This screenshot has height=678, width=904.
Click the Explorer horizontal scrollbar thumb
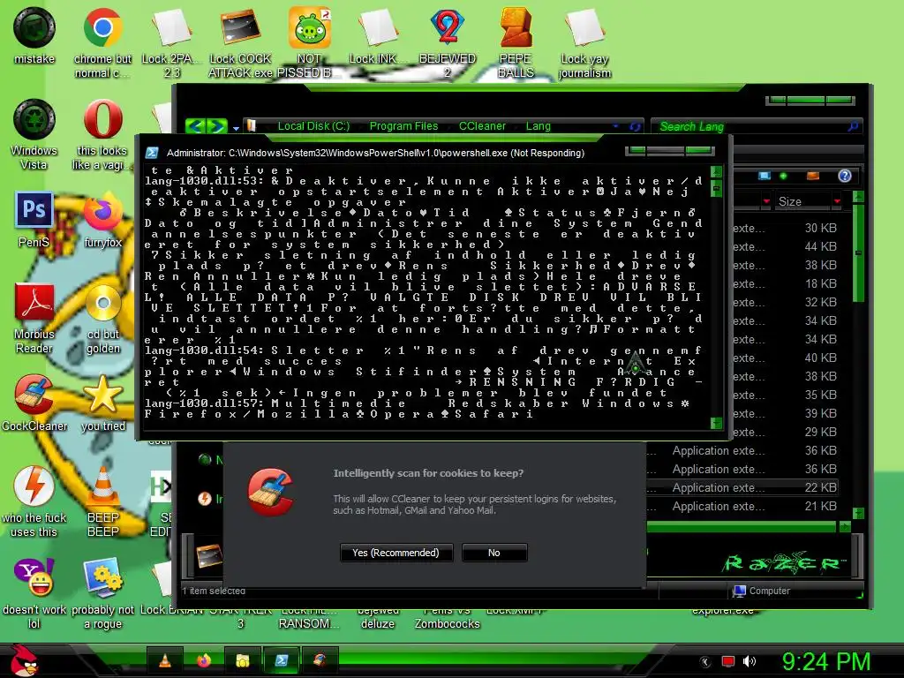741,526
